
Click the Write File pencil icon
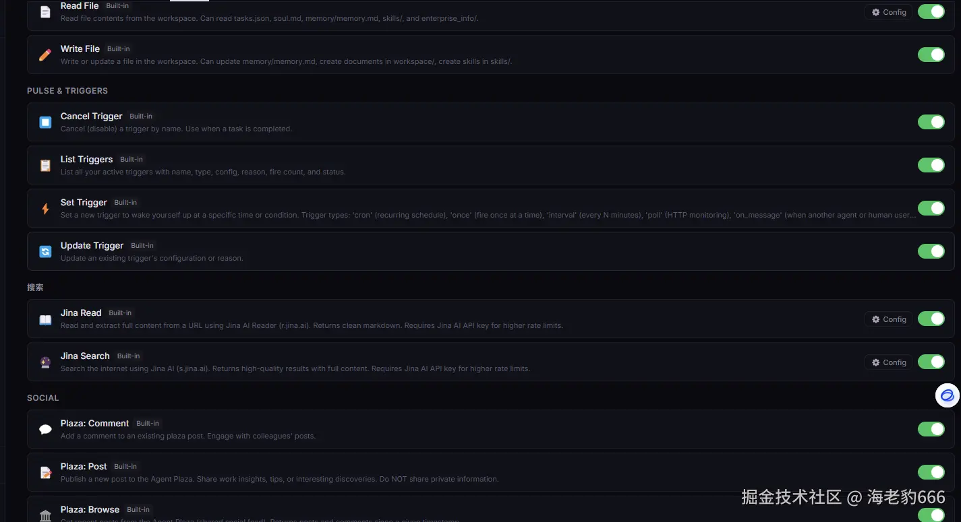[x=45, y=55]
